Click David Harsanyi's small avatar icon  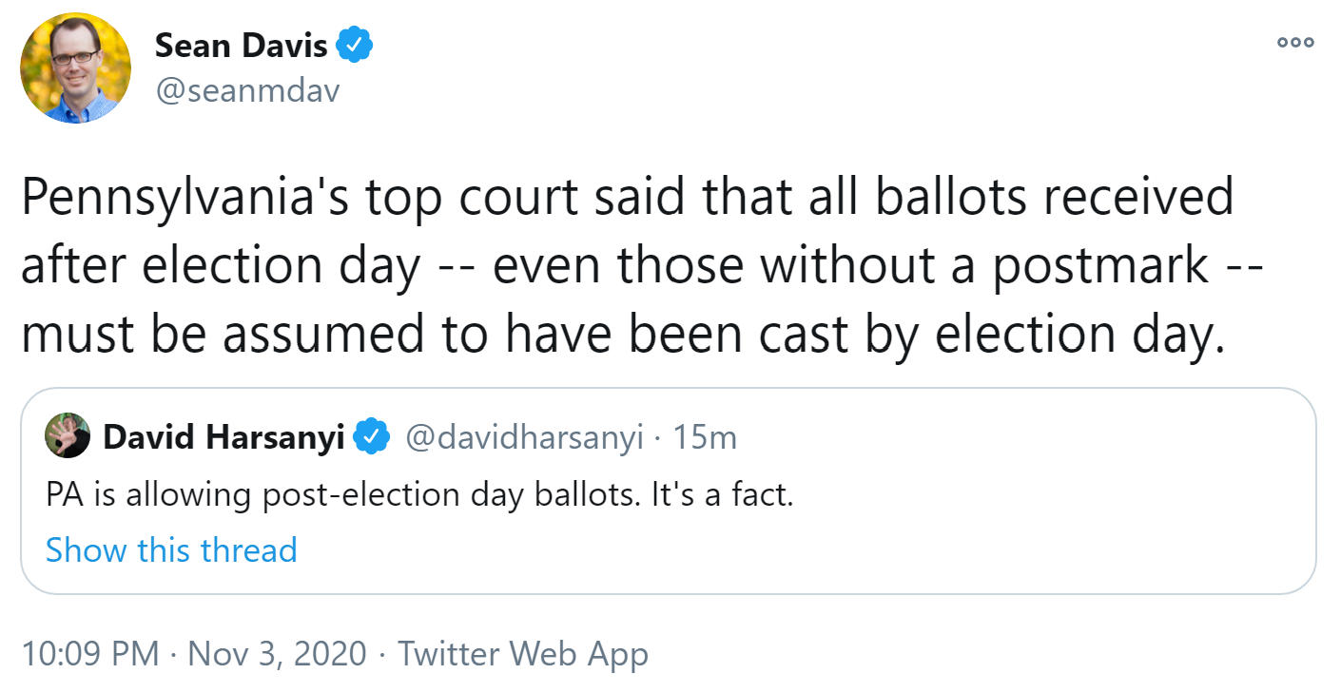pos(68,436)
